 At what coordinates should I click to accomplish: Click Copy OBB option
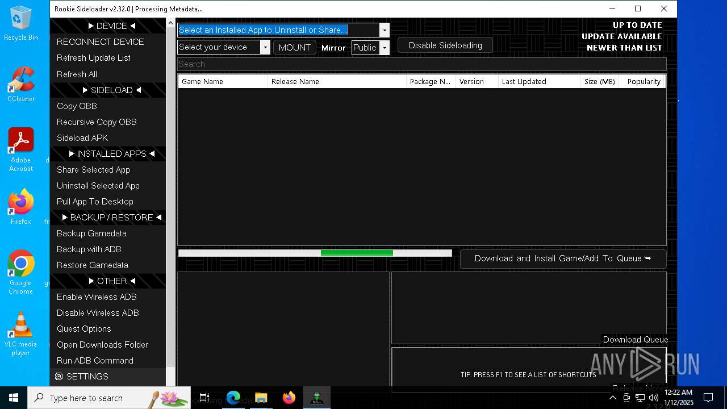click(x=107, y=106)
